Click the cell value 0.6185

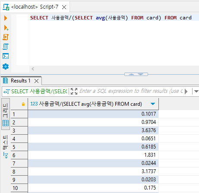93,147
